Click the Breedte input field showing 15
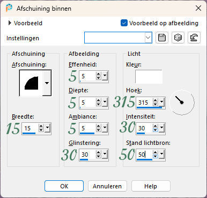 point(30,128)
